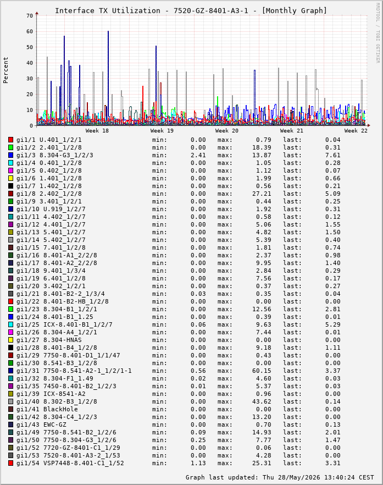Click the legend label gi1/9 3.401_1/2/1
This screenshot has width=383, height=485.
click(49, 202)
